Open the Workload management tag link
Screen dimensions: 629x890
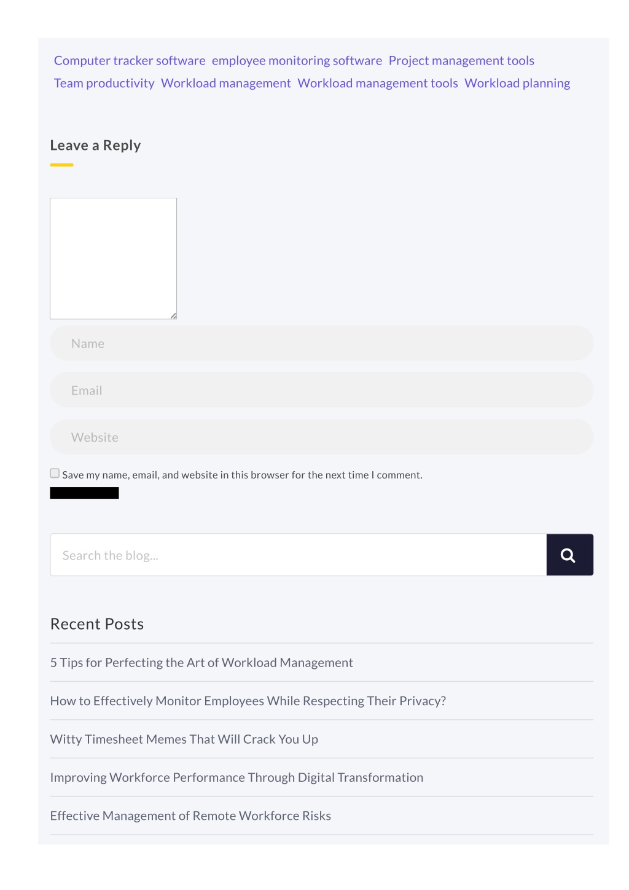[226, 84]
